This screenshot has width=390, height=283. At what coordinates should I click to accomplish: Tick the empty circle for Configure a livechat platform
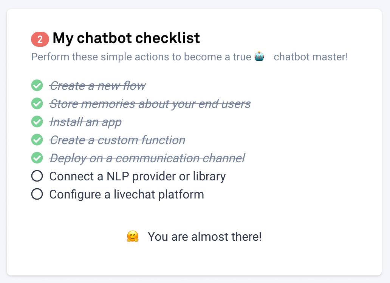(x=37, y=194)
